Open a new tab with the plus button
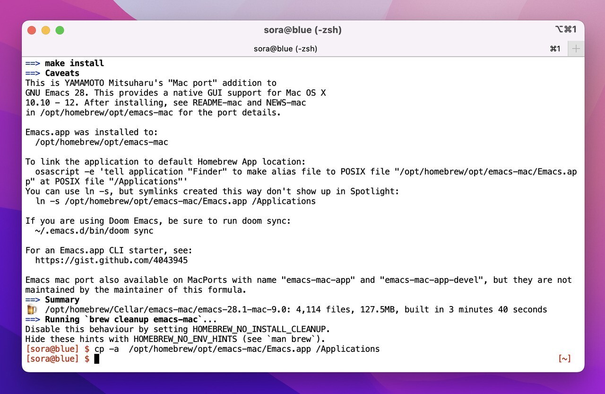 (x=576, y=48)
